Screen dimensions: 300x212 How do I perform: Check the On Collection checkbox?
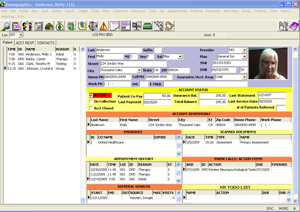coord(91,101)
